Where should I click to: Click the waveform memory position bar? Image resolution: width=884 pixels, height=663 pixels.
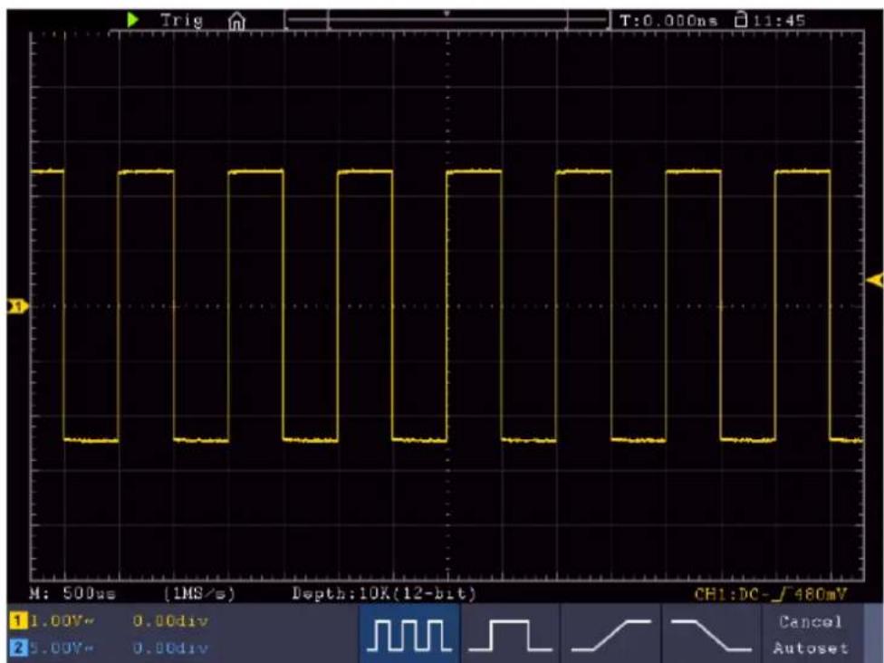pyautogui.click(x=447, y=20)
